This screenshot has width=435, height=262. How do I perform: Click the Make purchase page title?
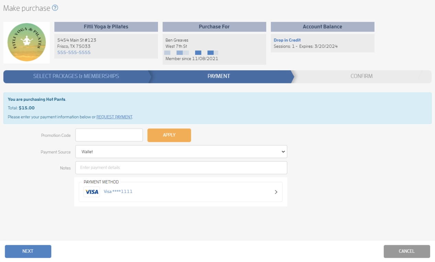(x=27, y=8)
